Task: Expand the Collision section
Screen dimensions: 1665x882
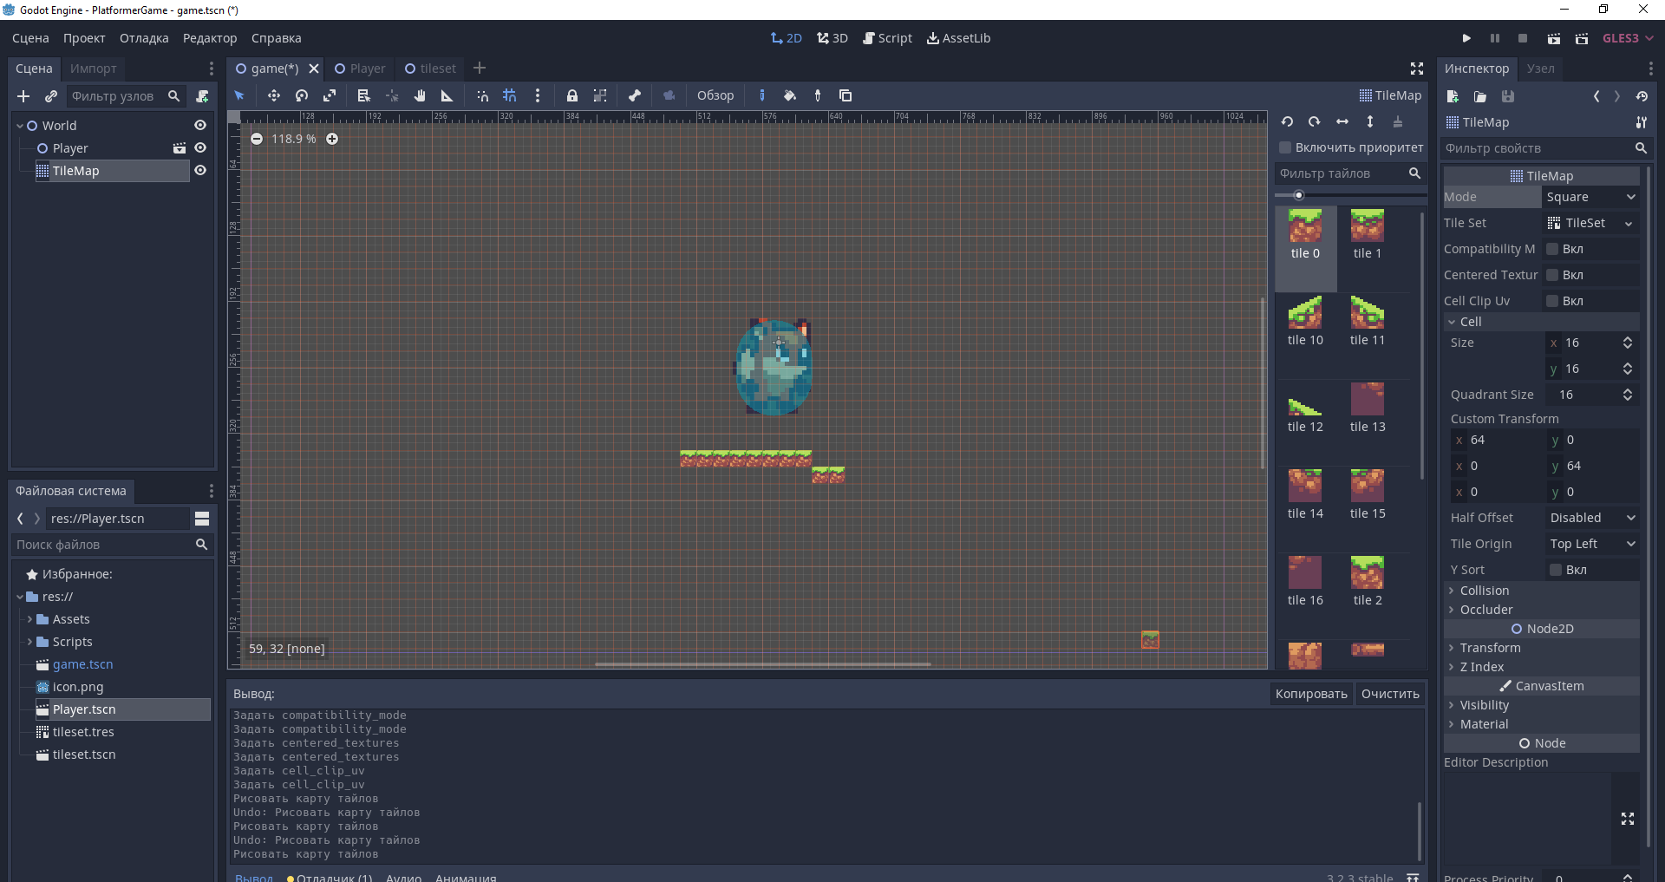Action: [x=1541, y=591]
